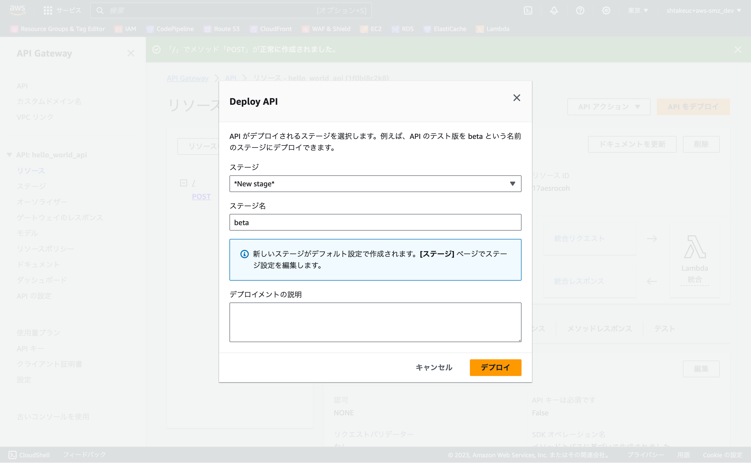Viewport: 751px width, 469px height.
Task: Open the API アクション dropdown
Action: 609,107
